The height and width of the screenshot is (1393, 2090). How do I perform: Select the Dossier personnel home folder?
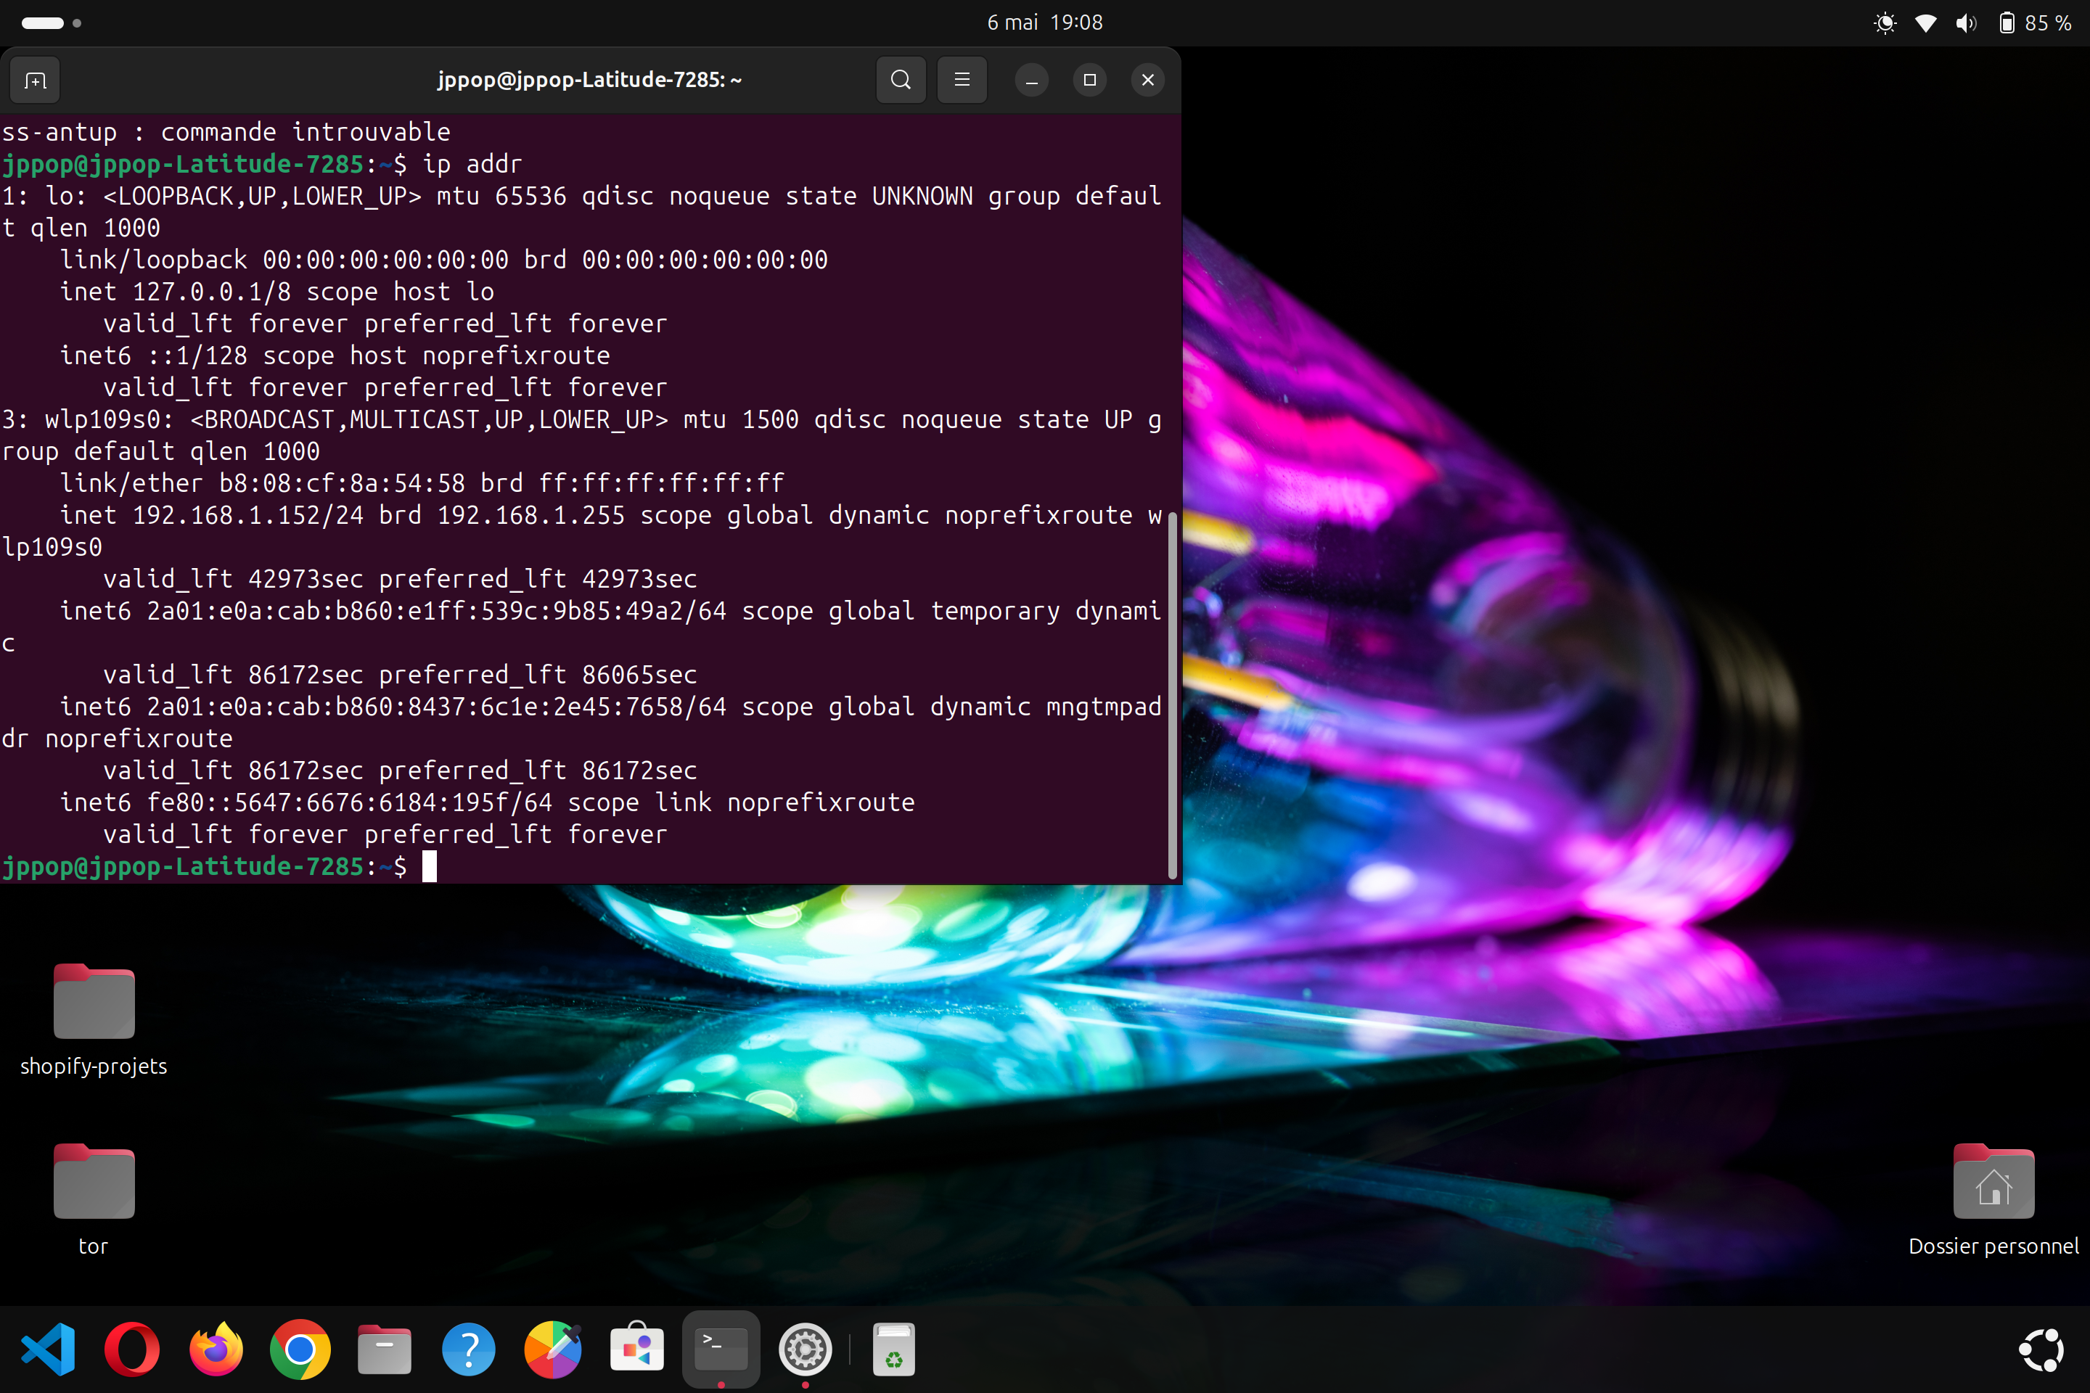(x=1993, y=1199)
